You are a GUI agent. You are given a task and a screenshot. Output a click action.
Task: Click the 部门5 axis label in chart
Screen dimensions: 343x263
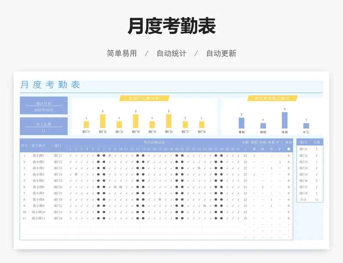pyautogui.click(x=152, y=132)
